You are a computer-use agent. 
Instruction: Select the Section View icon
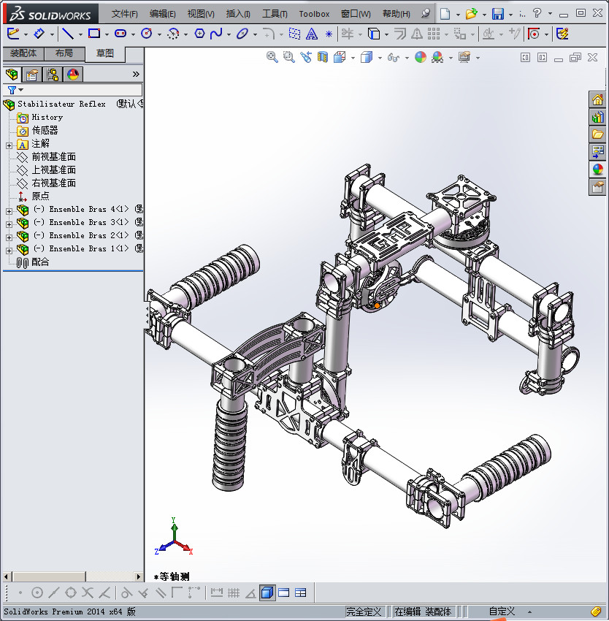[321, 57]
